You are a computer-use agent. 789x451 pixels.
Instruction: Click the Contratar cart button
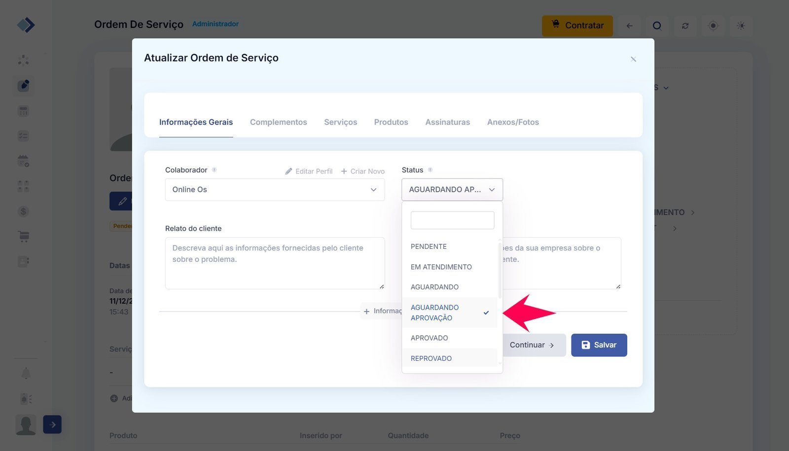click(x=577, y=26)
